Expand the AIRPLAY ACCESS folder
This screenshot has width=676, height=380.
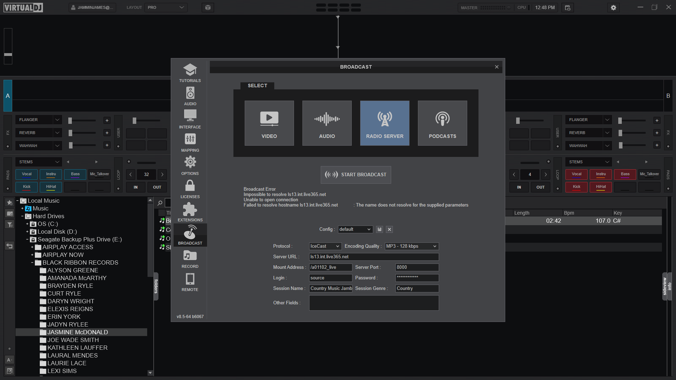click(x=32, y=247)
